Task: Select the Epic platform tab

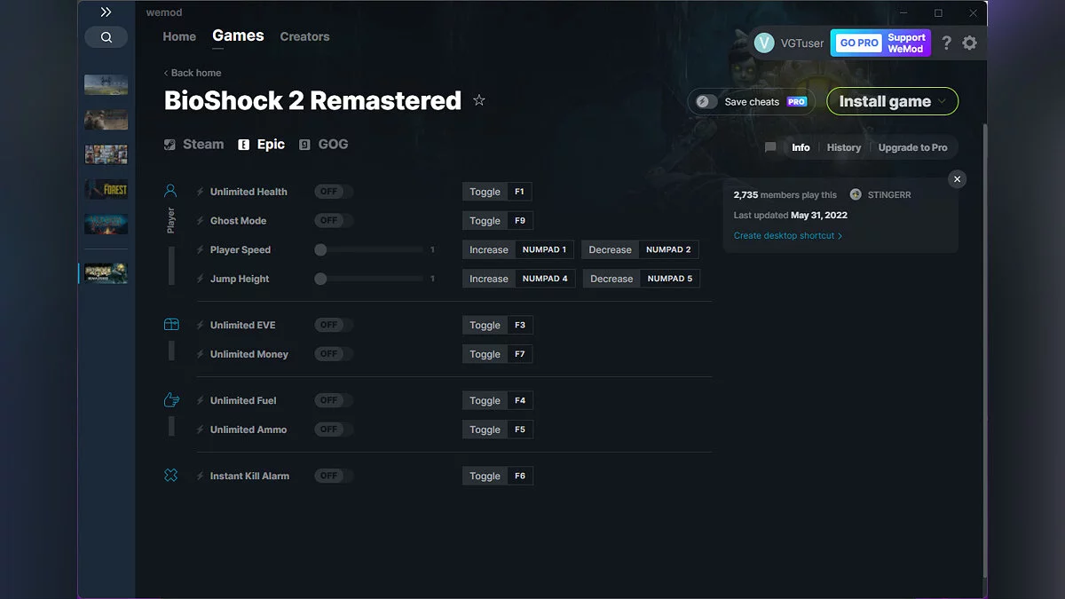Action: [262, 144]
